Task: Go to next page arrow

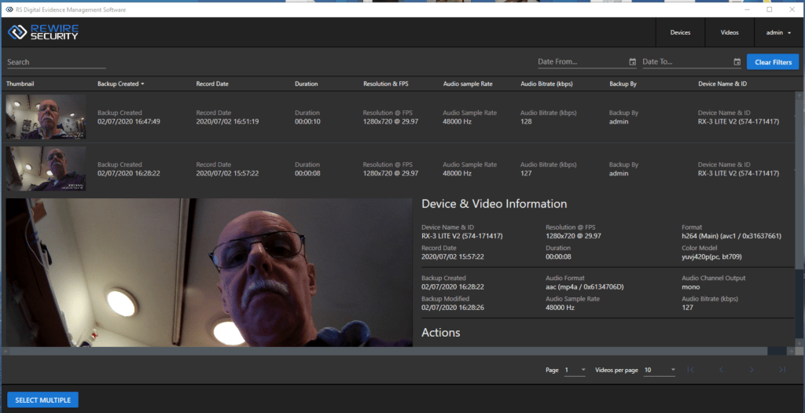Action: [752, 370]
